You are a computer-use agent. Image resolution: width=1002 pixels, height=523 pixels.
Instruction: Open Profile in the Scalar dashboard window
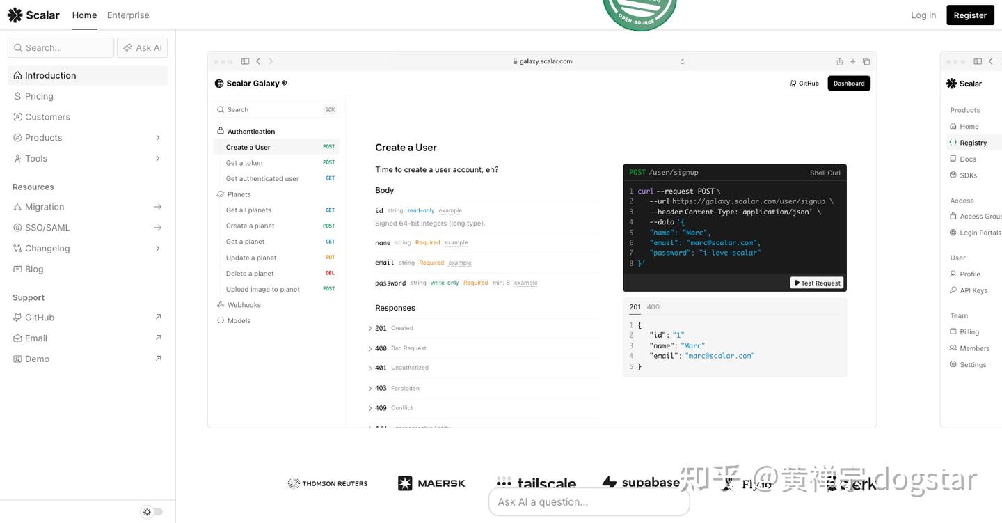click(x=970, y=274)
